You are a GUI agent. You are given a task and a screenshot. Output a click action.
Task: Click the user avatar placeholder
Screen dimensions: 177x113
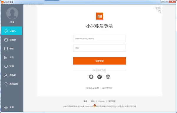click(12, 13)
